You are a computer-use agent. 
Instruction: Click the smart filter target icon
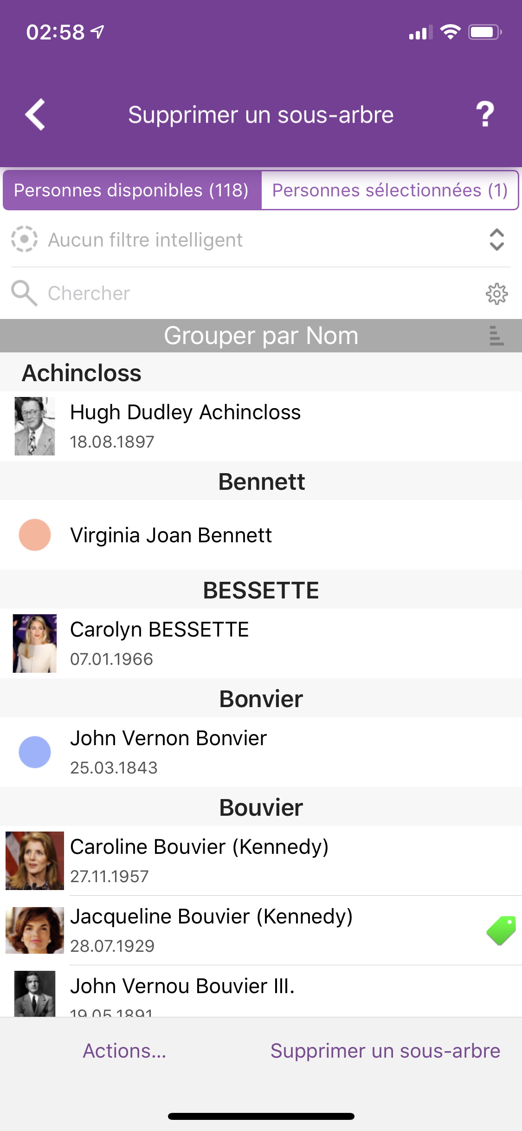[24, 240]
